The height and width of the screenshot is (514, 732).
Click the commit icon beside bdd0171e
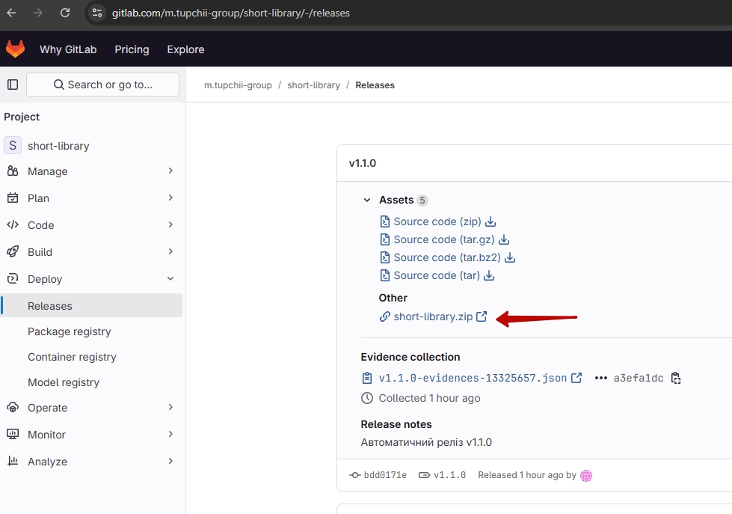(355, 475)
